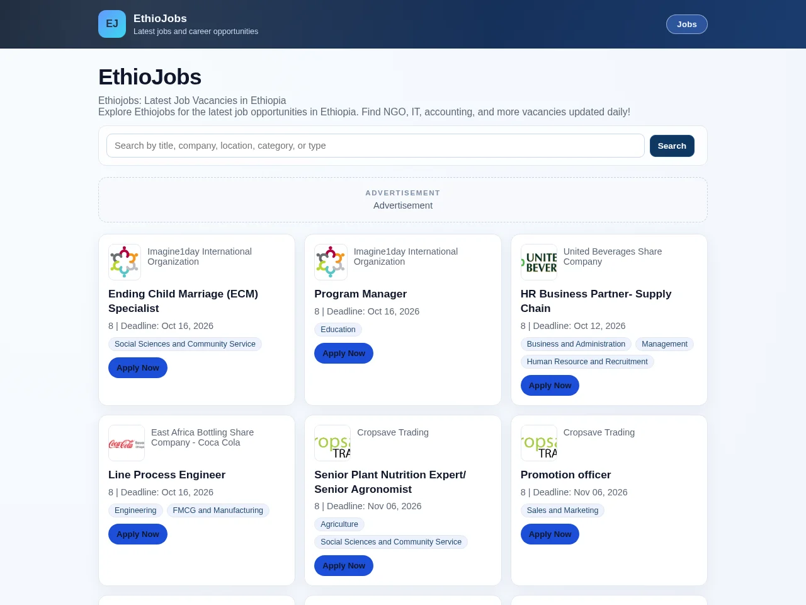Select the Agriculture category tag

pyautogui.click(x=339, y=524)
